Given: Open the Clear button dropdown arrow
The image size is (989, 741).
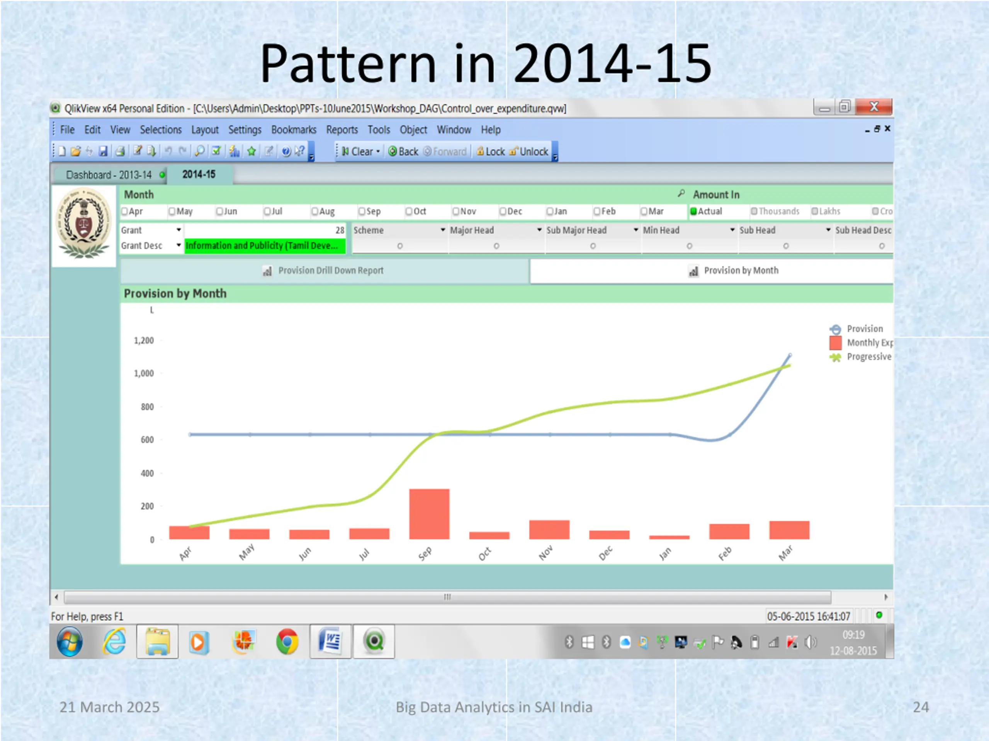Looking at the screenshot, I should click(x=378, y=151).
